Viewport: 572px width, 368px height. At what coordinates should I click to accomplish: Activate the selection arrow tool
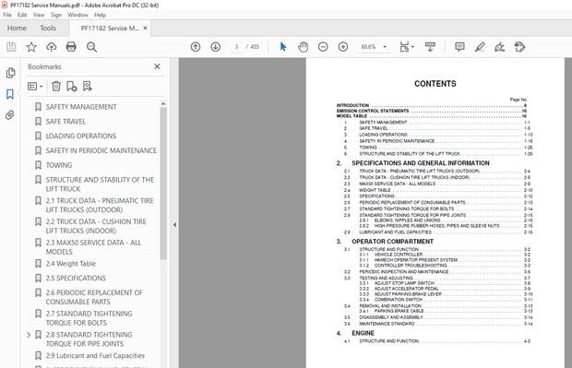tap(283, 47)
